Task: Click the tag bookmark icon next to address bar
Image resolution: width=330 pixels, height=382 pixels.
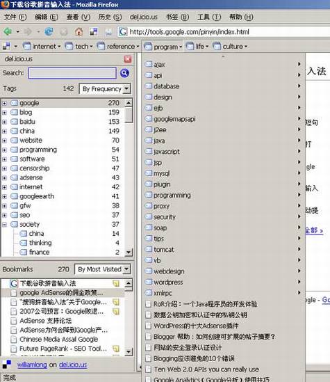Action: 108,32
